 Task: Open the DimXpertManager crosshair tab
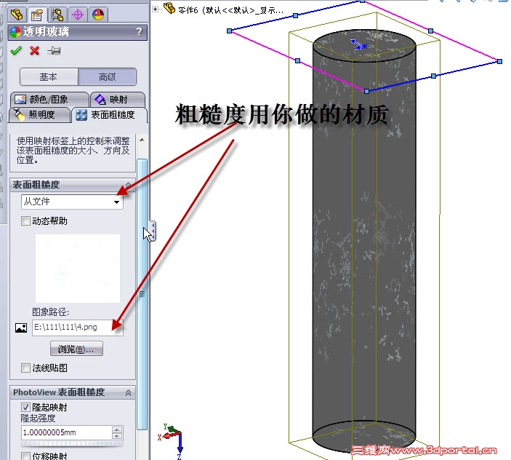[x=78, y=15]
